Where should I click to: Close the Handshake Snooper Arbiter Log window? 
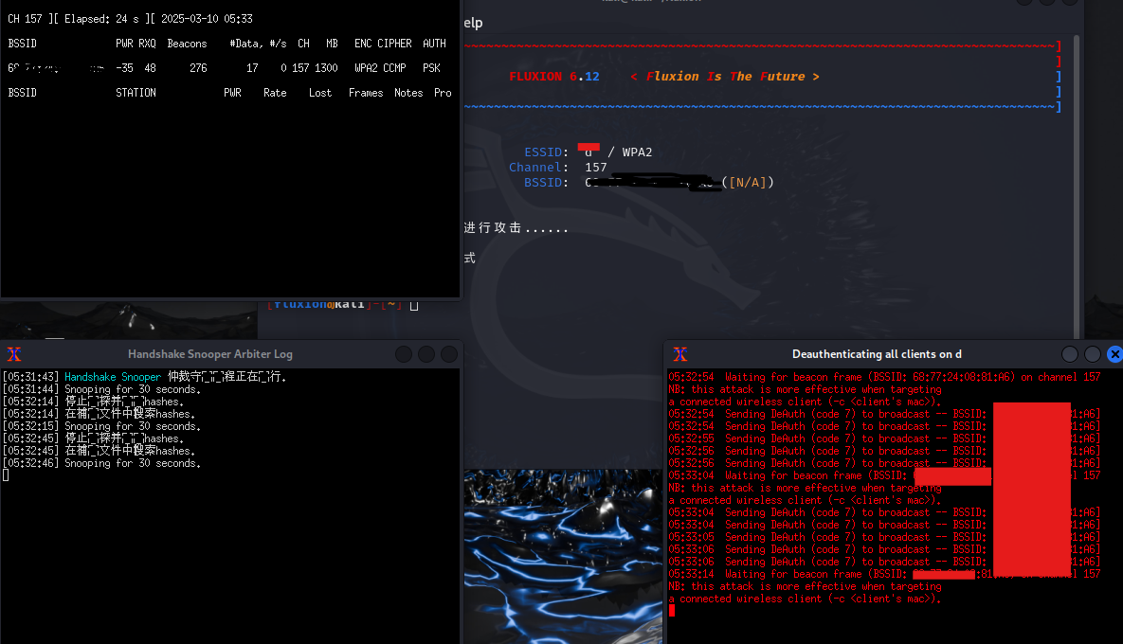[x=449, y=354]
